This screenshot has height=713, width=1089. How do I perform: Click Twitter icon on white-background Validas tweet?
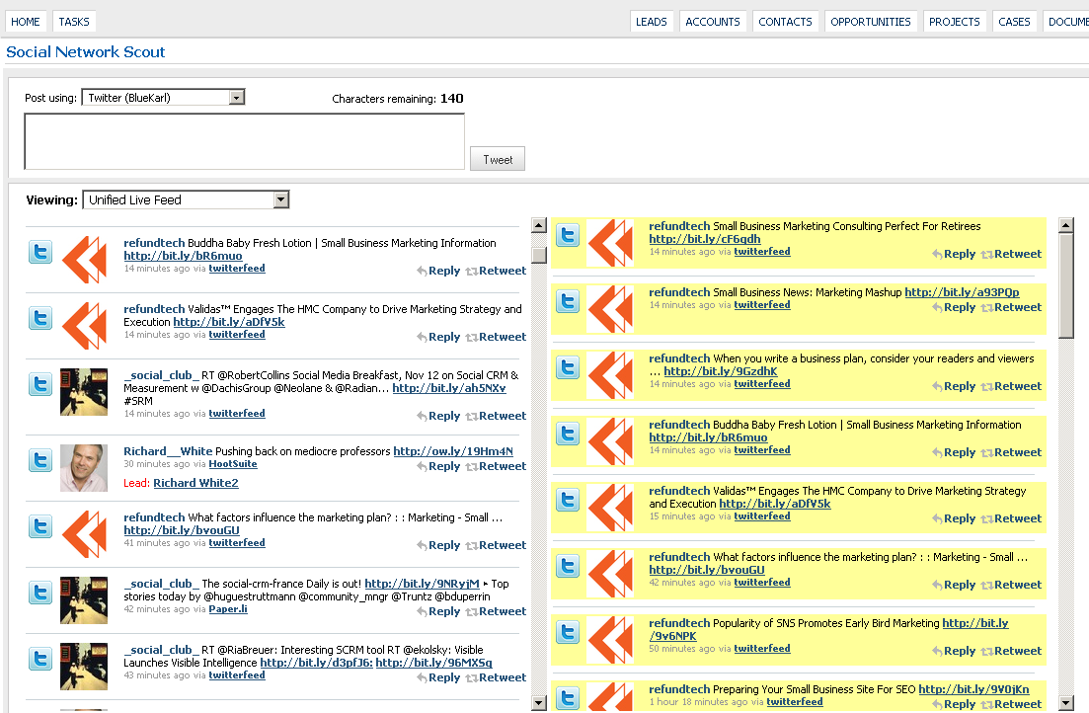click(40, 318)
